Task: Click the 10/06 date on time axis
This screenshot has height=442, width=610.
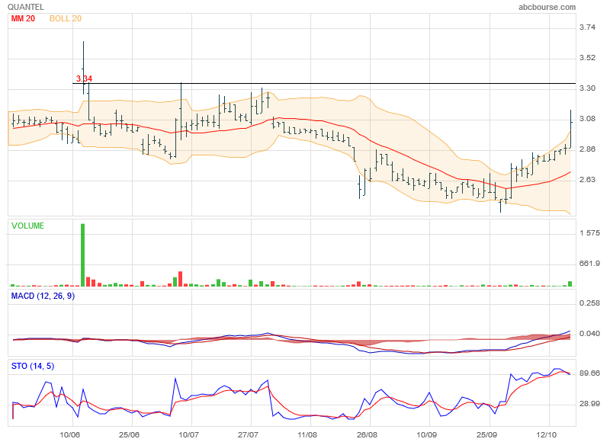Action: point(70,434)
